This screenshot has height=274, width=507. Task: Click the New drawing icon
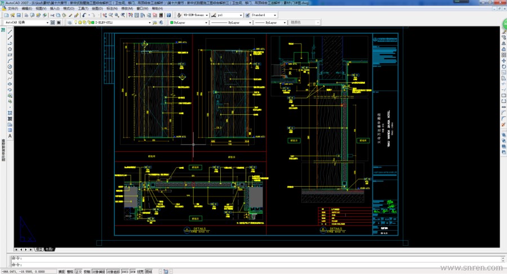pyautogui.click(x=6, y=15)
